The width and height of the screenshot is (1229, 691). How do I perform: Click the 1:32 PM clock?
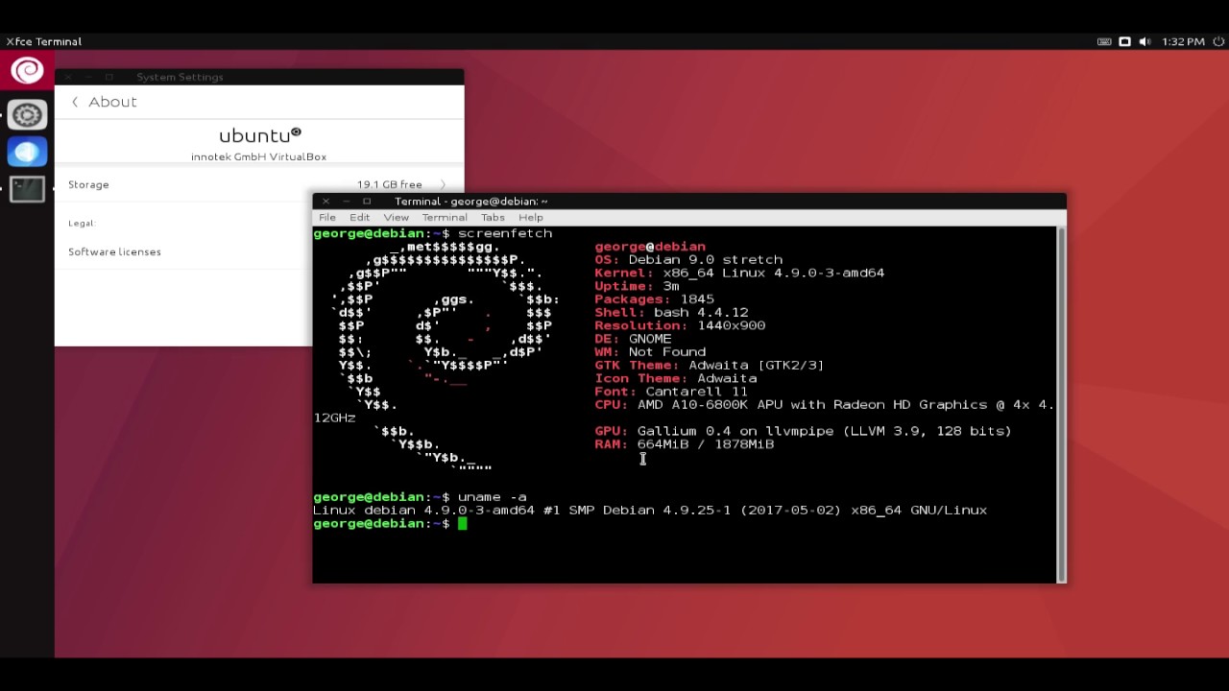tap(1183, 42)
